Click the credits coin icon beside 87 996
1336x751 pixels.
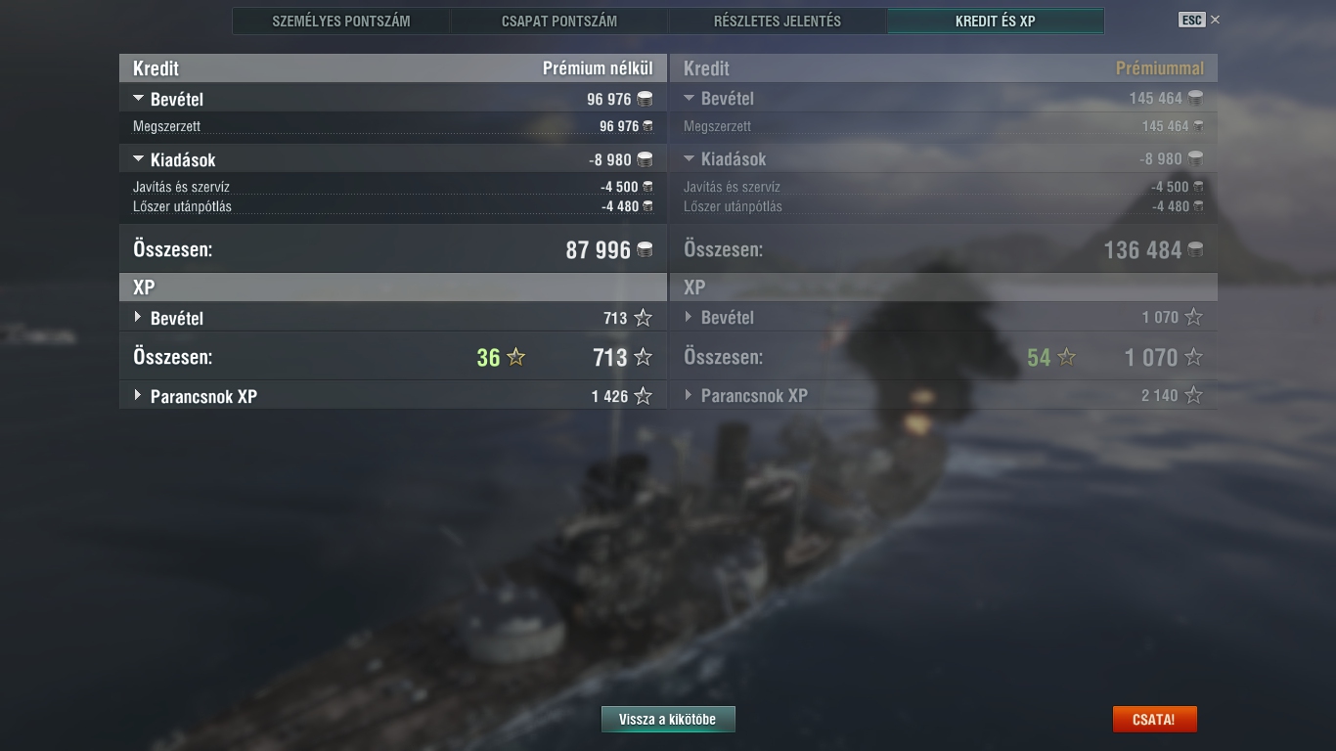[x=645, y=250]
